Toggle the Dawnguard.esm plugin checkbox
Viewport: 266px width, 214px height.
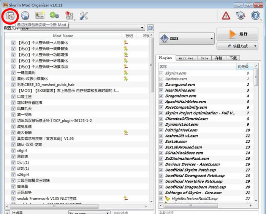coord(161,85)
